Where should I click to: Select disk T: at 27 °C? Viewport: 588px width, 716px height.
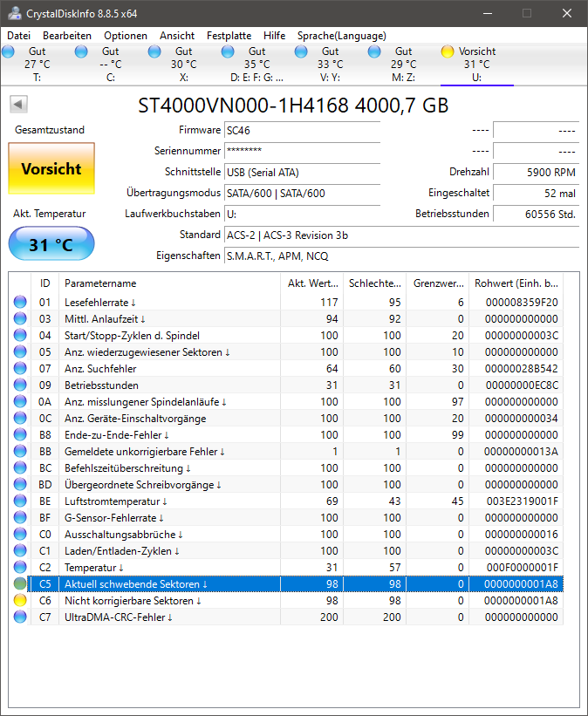(37, 65)
